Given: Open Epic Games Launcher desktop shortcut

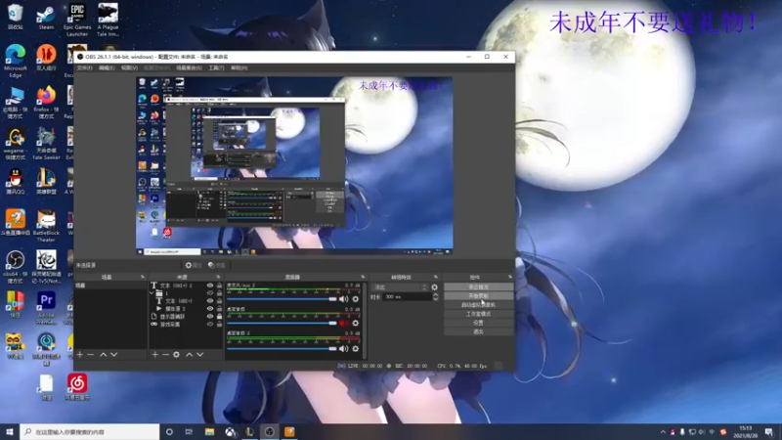Looking at the screenshot, I should pyautogui.click(x=77, y=20).
